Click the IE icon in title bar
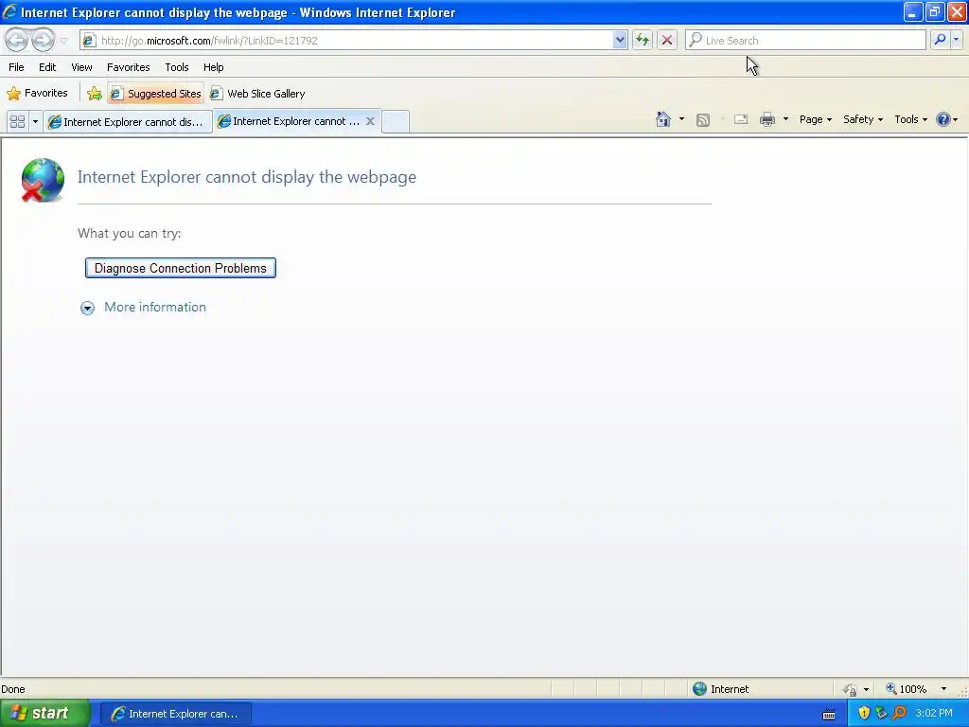Image resolution: width=969 pixels, height=727 pixels. coord(9,11)
